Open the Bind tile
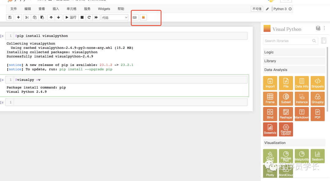This screenshot has width=330, height=181. [x=270, y=114]
